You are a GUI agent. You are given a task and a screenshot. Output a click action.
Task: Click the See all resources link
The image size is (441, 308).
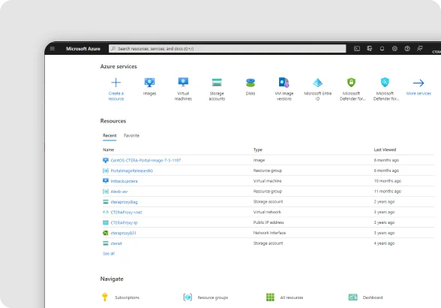pyautogui.click(x=109, y=254)
